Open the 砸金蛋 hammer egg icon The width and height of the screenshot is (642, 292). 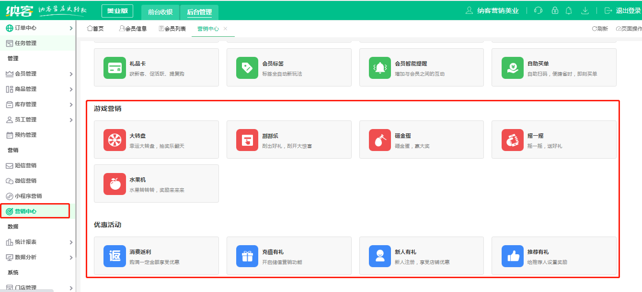(380, 140)
